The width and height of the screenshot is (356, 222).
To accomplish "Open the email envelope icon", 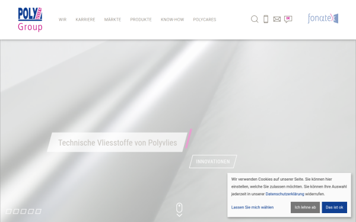I will tap(276, 20).
